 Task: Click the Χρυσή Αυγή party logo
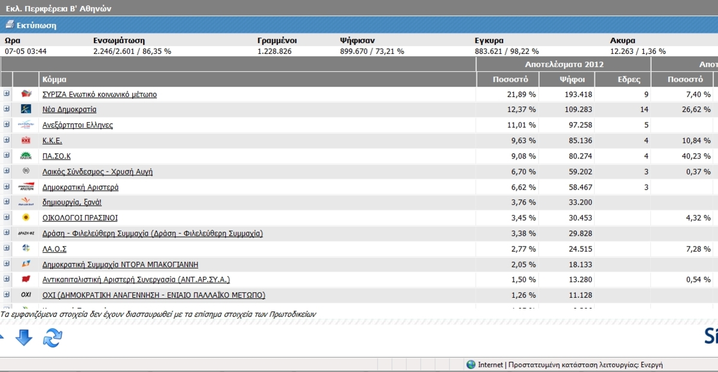click(x=26, y=172)
